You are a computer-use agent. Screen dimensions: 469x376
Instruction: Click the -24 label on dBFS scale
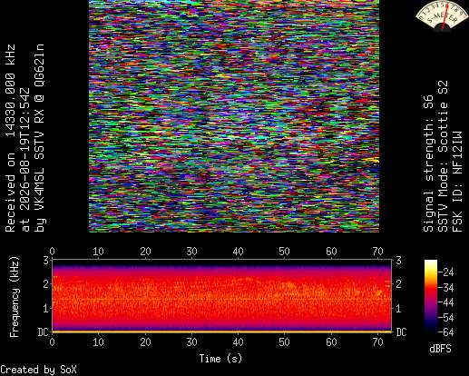click(445, 272)
